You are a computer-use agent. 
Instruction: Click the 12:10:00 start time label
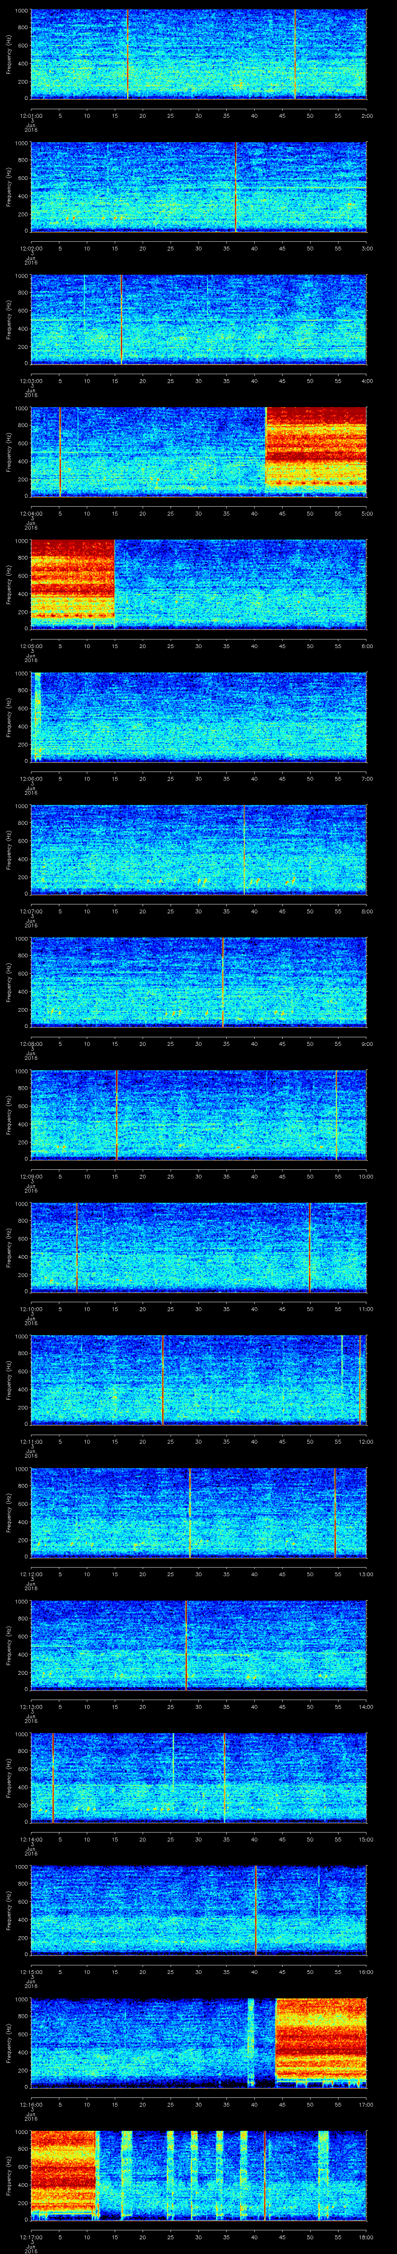(31, 1308)
